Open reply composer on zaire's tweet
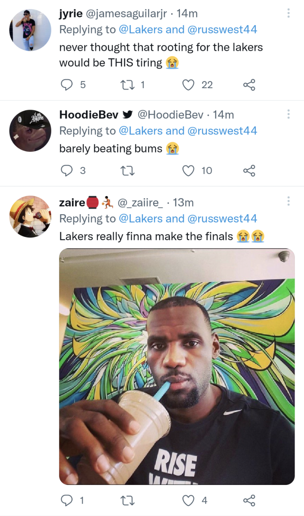This screenshot has height=516, width=304. 67,500
